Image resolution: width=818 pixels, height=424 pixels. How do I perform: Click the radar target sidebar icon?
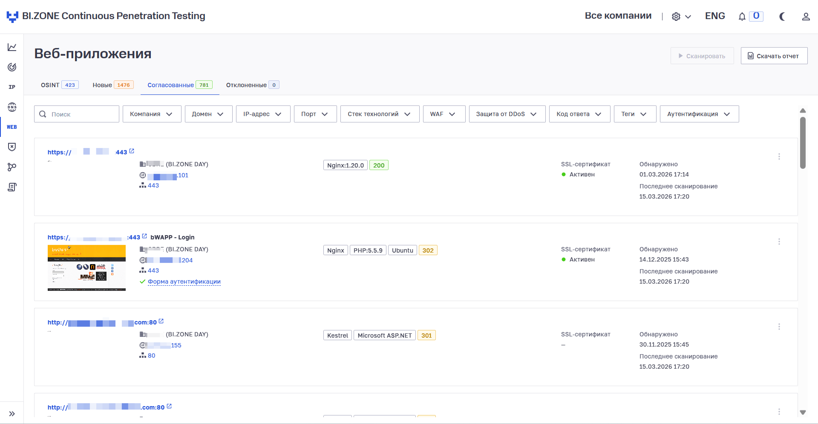click(12, 67)
